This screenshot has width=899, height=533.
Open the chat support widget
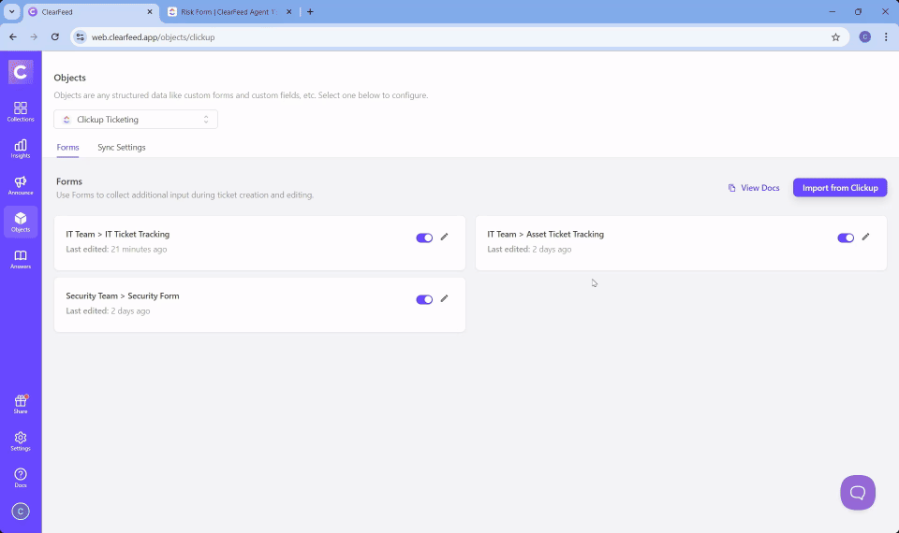857,493
